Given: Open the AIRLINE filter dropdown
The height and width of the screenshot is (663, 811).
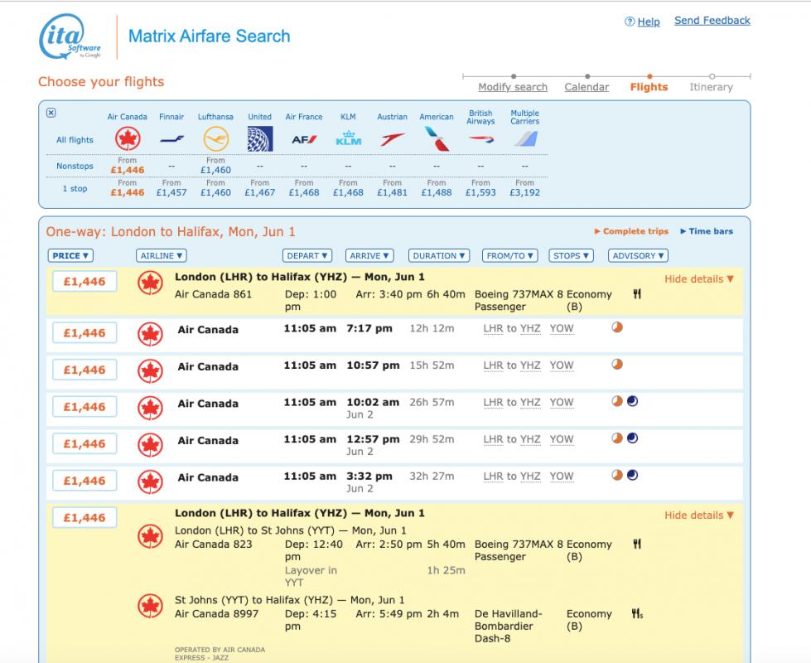Looking at the screenshot, I should 162,256.
